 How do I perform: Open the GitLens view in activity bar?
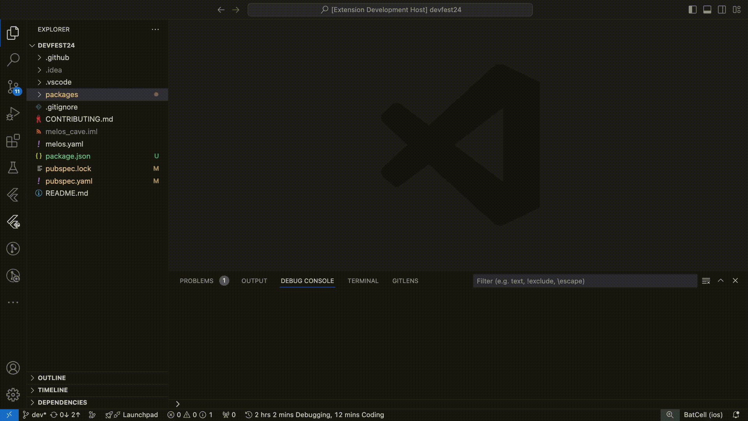(13, 249)
